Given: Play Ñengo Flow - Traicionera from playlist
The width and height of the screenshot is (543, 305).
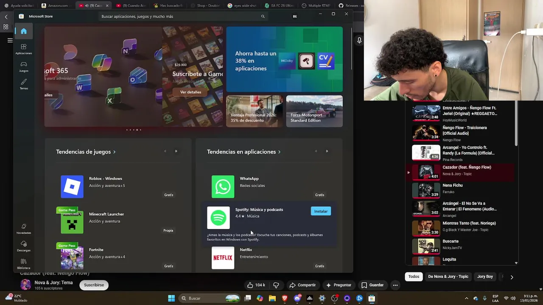Looking at the screenshot, I should 460,133.
